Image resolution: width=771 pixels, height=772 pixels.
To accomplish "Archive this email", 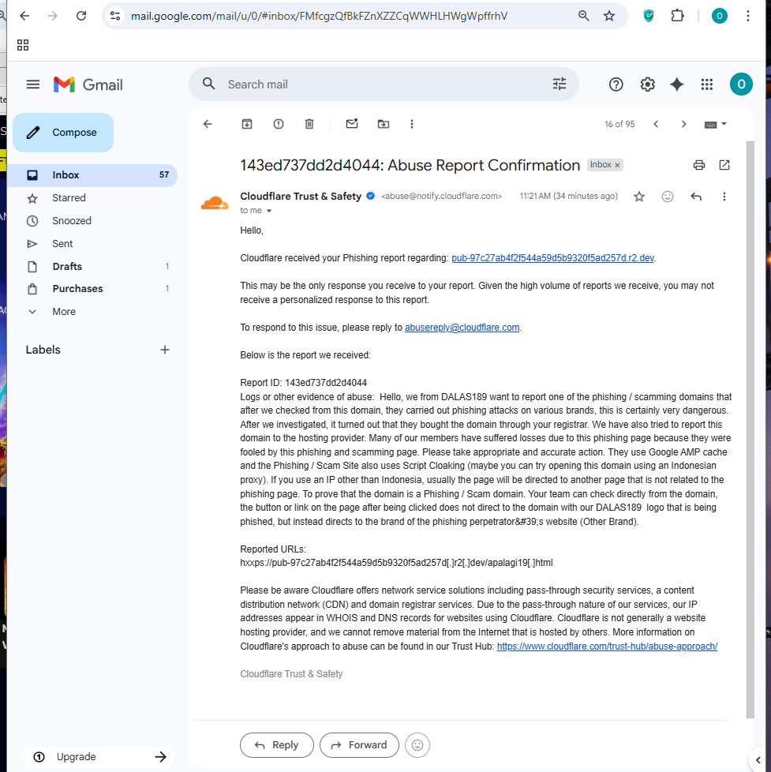I will [247, 124].
